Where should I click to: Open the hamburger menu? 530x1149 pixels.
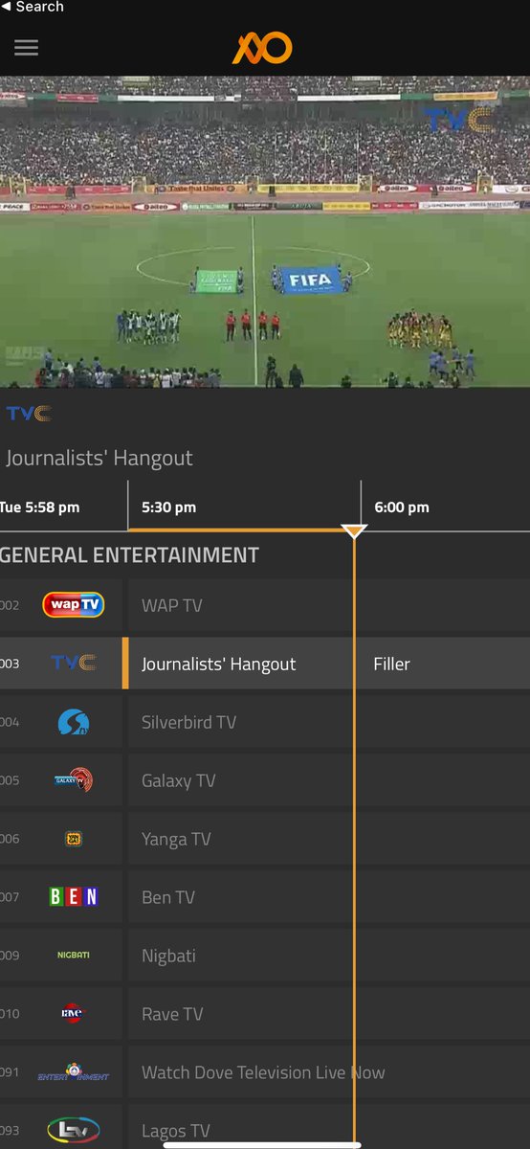[26, 48]
